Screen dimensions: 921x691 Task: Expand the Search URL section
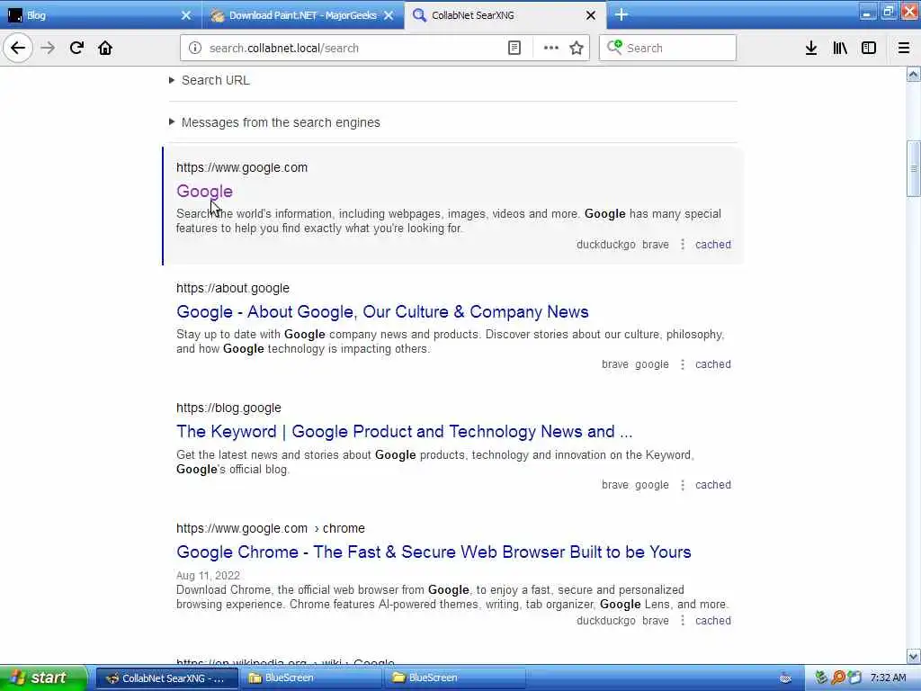click(x=210, y=80)
